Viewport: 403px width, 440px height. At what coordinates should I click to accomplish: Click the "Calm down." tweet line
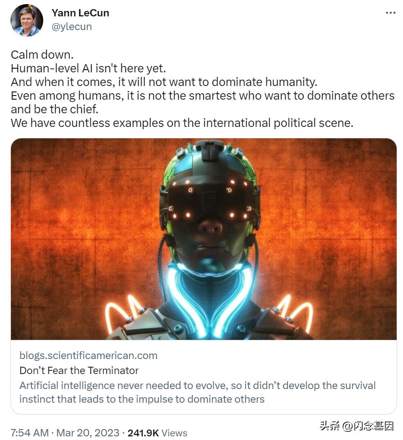click(x=42, y=55)
